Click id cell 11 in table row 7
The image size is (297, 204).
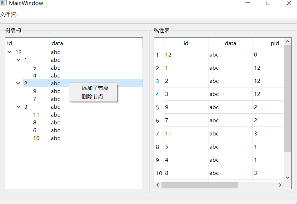coord(186,134)
